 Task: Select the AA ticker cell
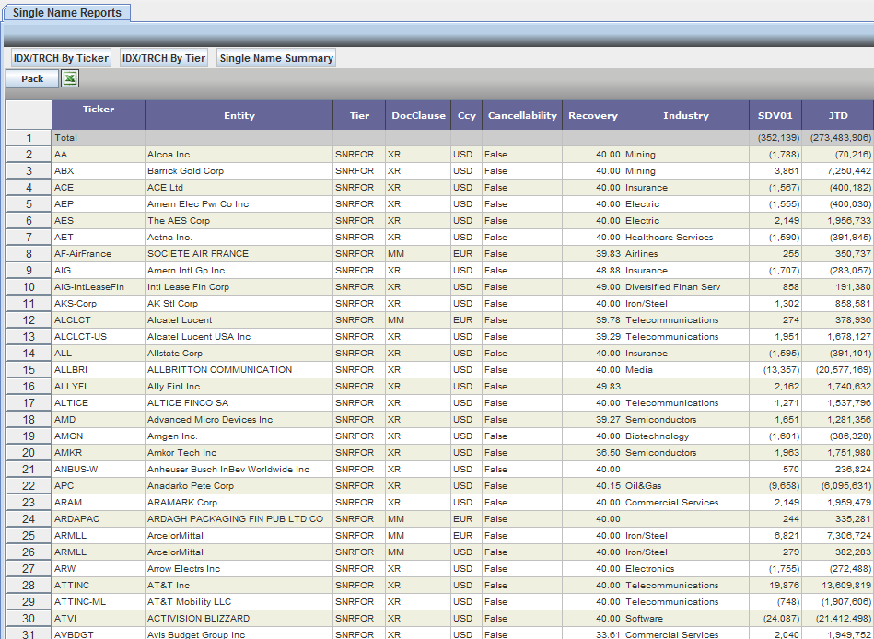pyautogui.click(x=99, y=155)
